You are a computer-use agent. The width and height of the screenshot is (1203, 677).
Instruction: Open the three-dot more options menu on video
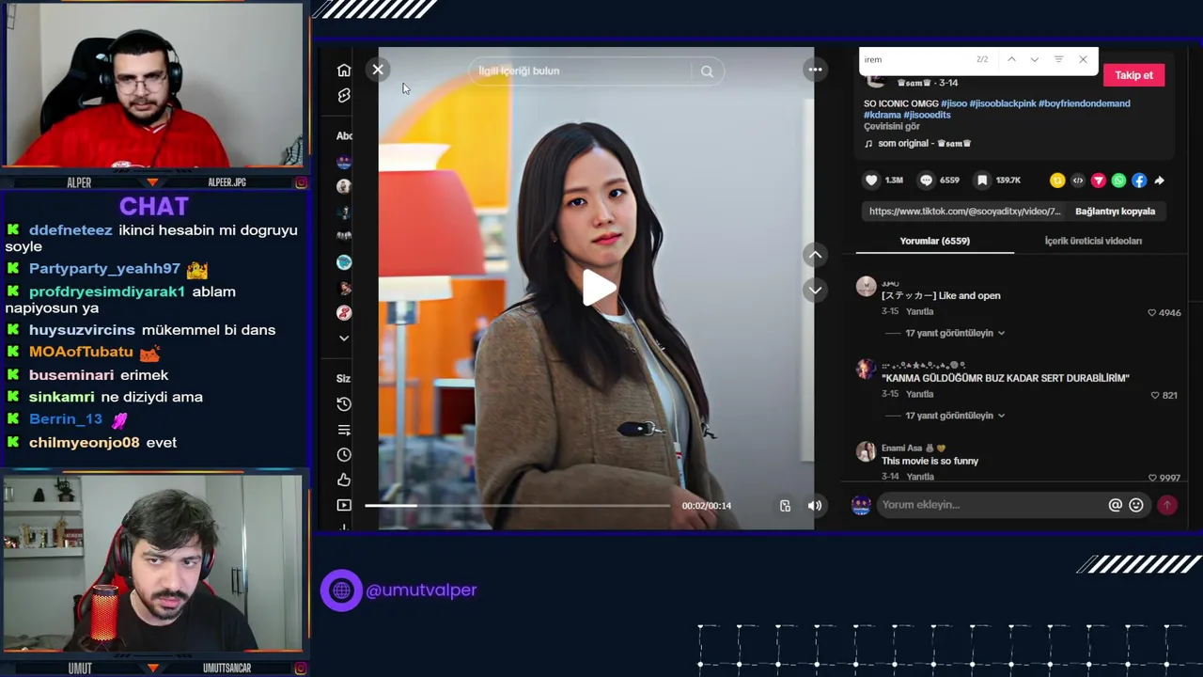point(815,70)
